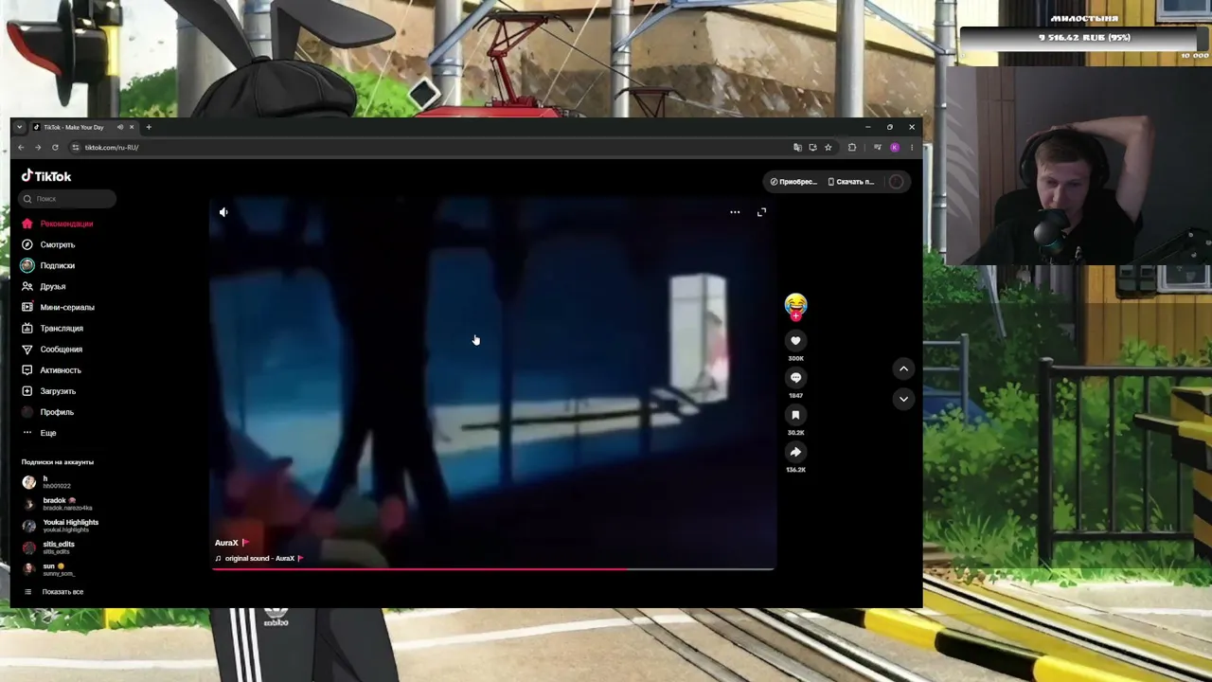
Task: Select Загрузить to upload a video
Action: click(48, 391)
